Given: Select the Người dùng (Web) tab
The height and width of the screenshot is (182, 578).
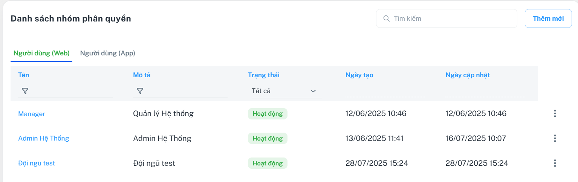Looking at the screenshot, I should (41, 53).
